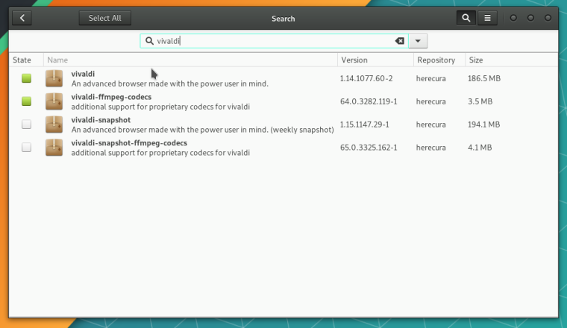The width and height of the screenshot is (567, 328).
Task: Click the last window control circle
Action: (548, 18)
